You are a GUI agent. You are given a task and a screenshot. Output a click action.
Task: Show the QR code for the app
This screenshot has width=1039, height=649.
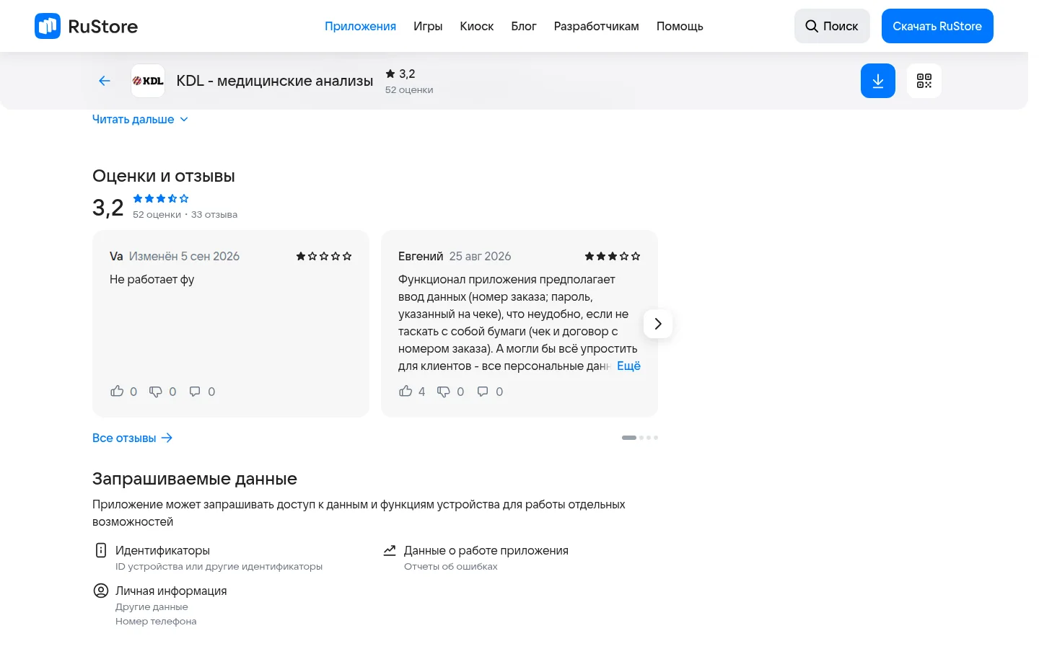[924, 81]
